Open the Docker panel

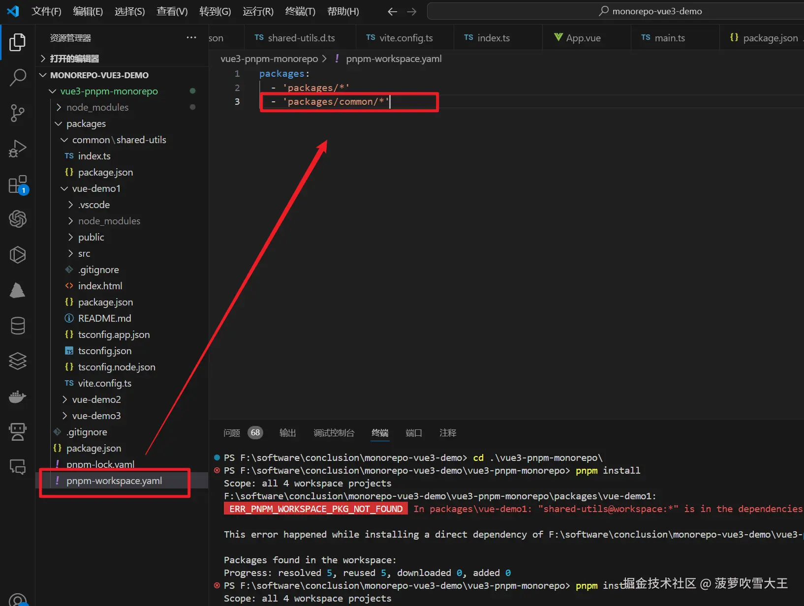[18, 396]
